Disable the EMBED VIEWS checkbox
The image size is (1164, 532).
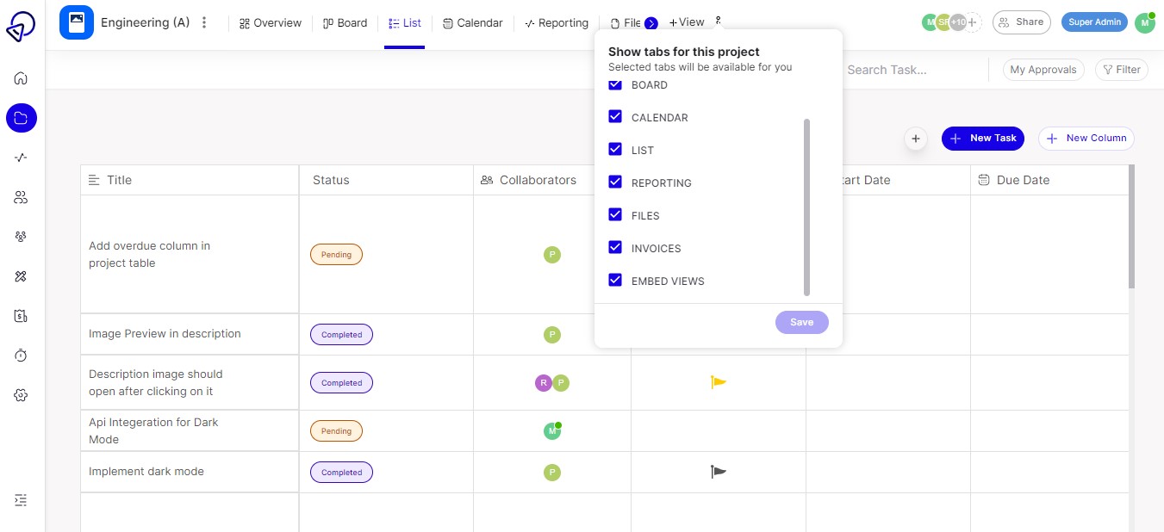[x=615, y=280]
